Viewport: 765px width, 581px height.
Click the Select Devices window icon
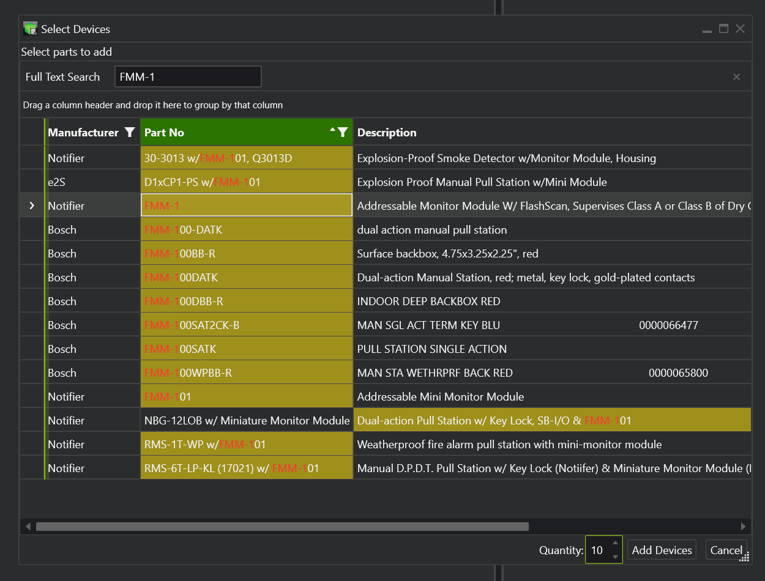click(x=30, y=29)
